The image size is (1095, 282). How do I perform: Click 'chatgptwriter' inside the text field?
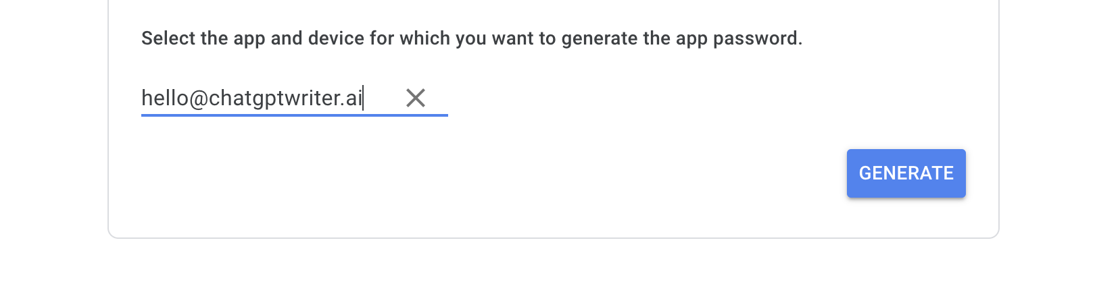click(x=274, y=98)
